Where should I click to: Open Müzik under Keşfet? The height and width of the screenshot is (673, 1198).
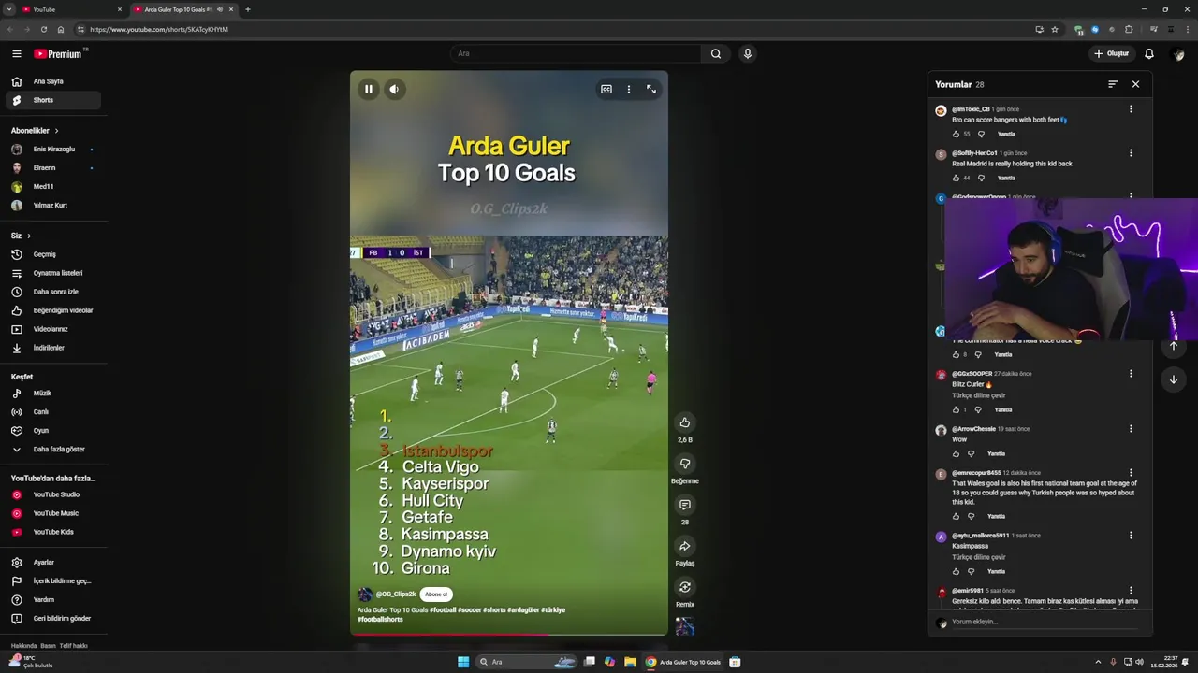pos(54,394)
